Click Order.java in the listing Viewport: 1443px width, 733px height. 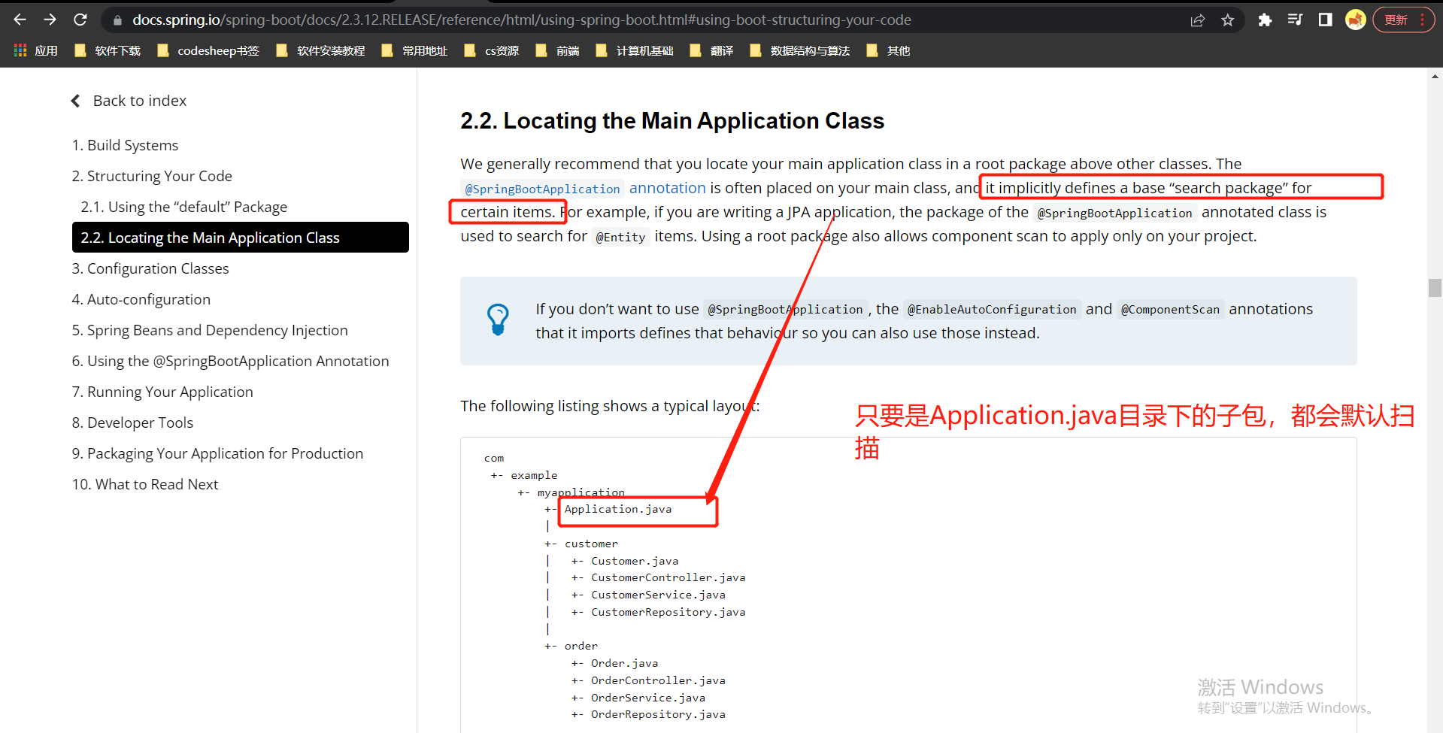[x=625, y=663]
